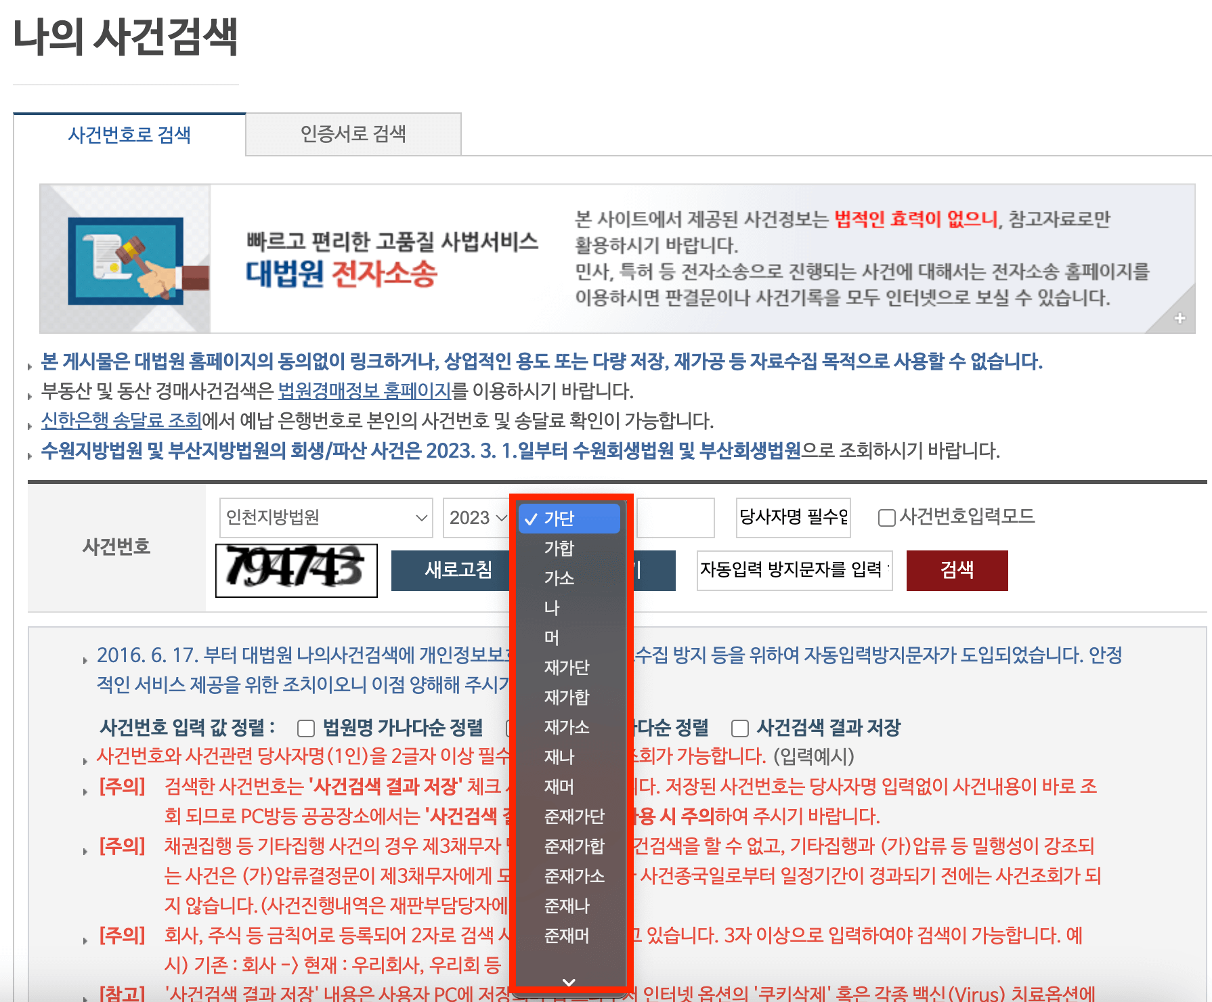Open the 인천지방법원 court dropdown

pos(325,518)
